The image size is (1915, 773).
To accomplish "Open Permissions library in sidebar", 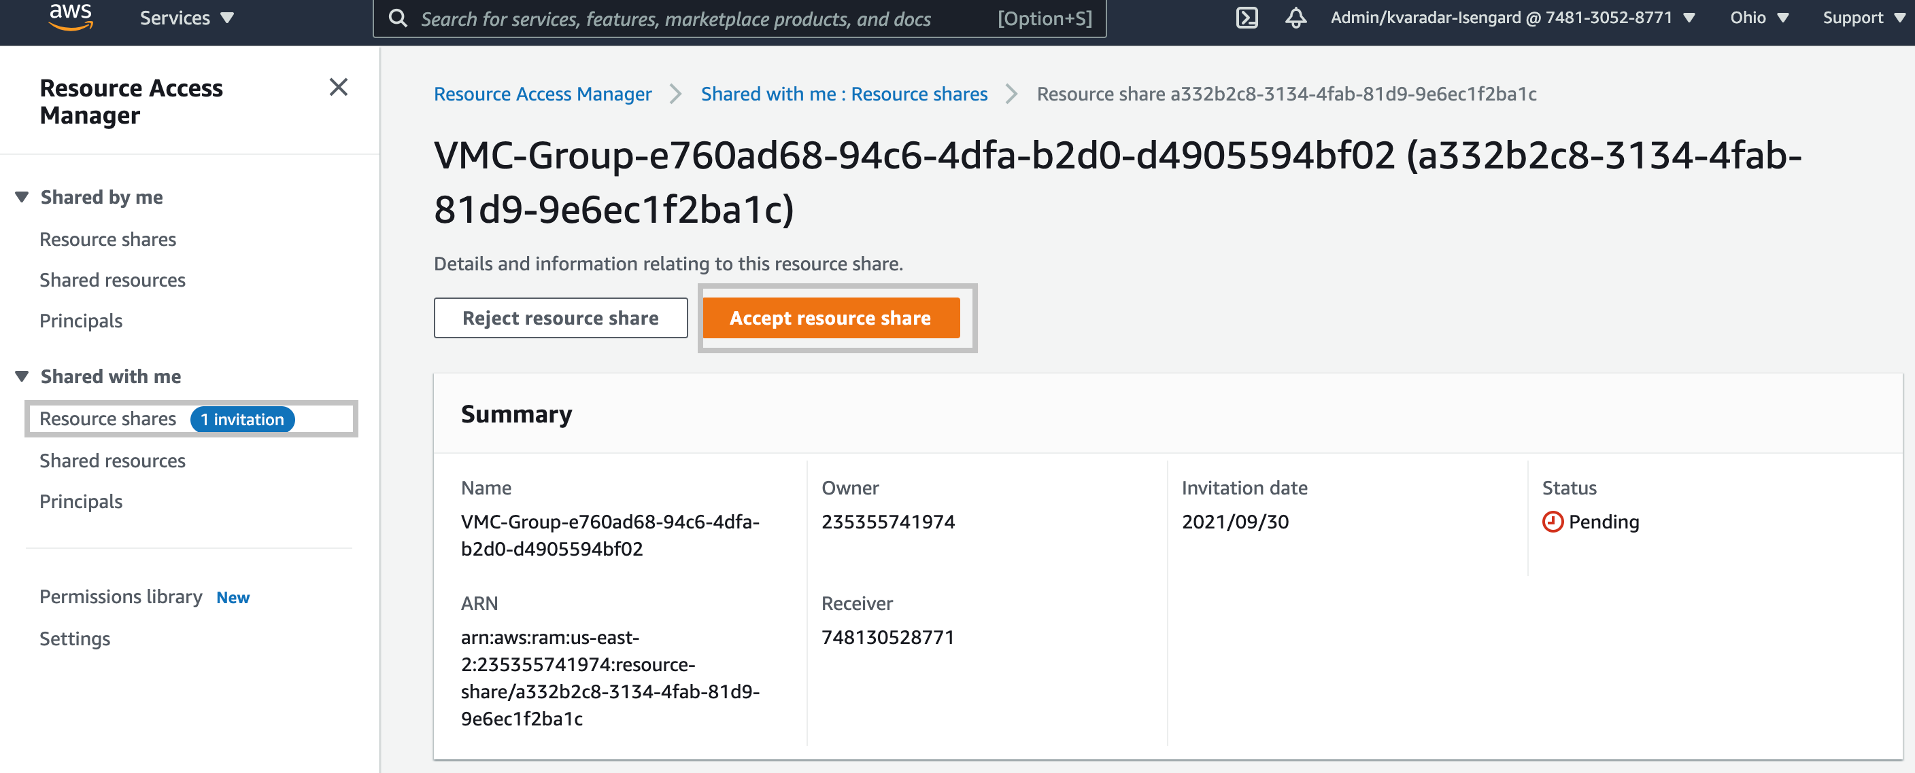I will [x=120, y=597].
